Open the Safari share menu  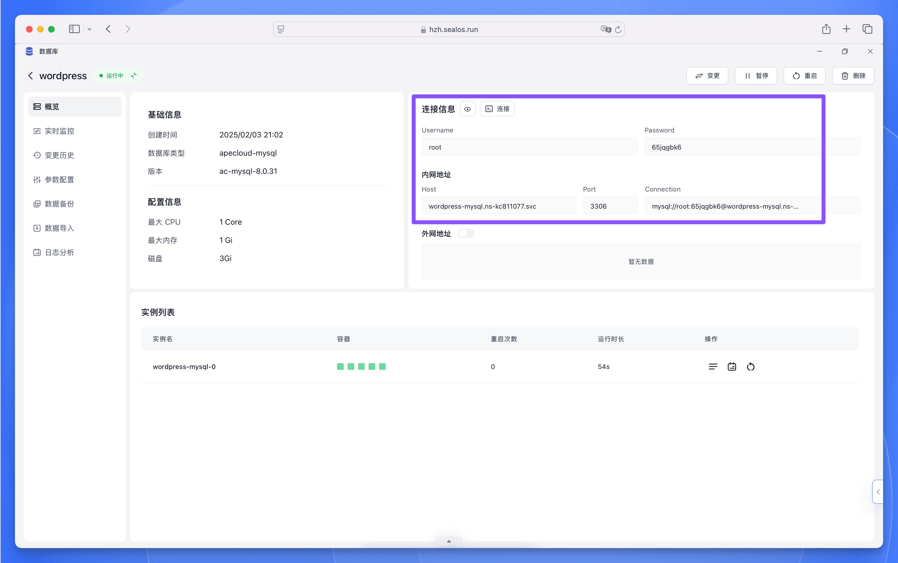coord(826,29)
